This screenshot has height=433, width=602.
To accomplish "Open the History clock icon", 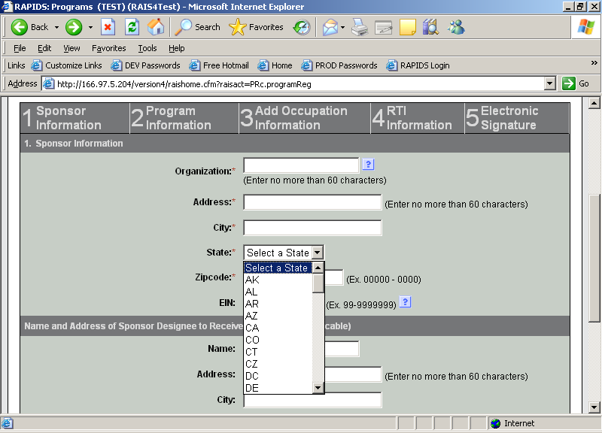I will (x=302, y=27).
